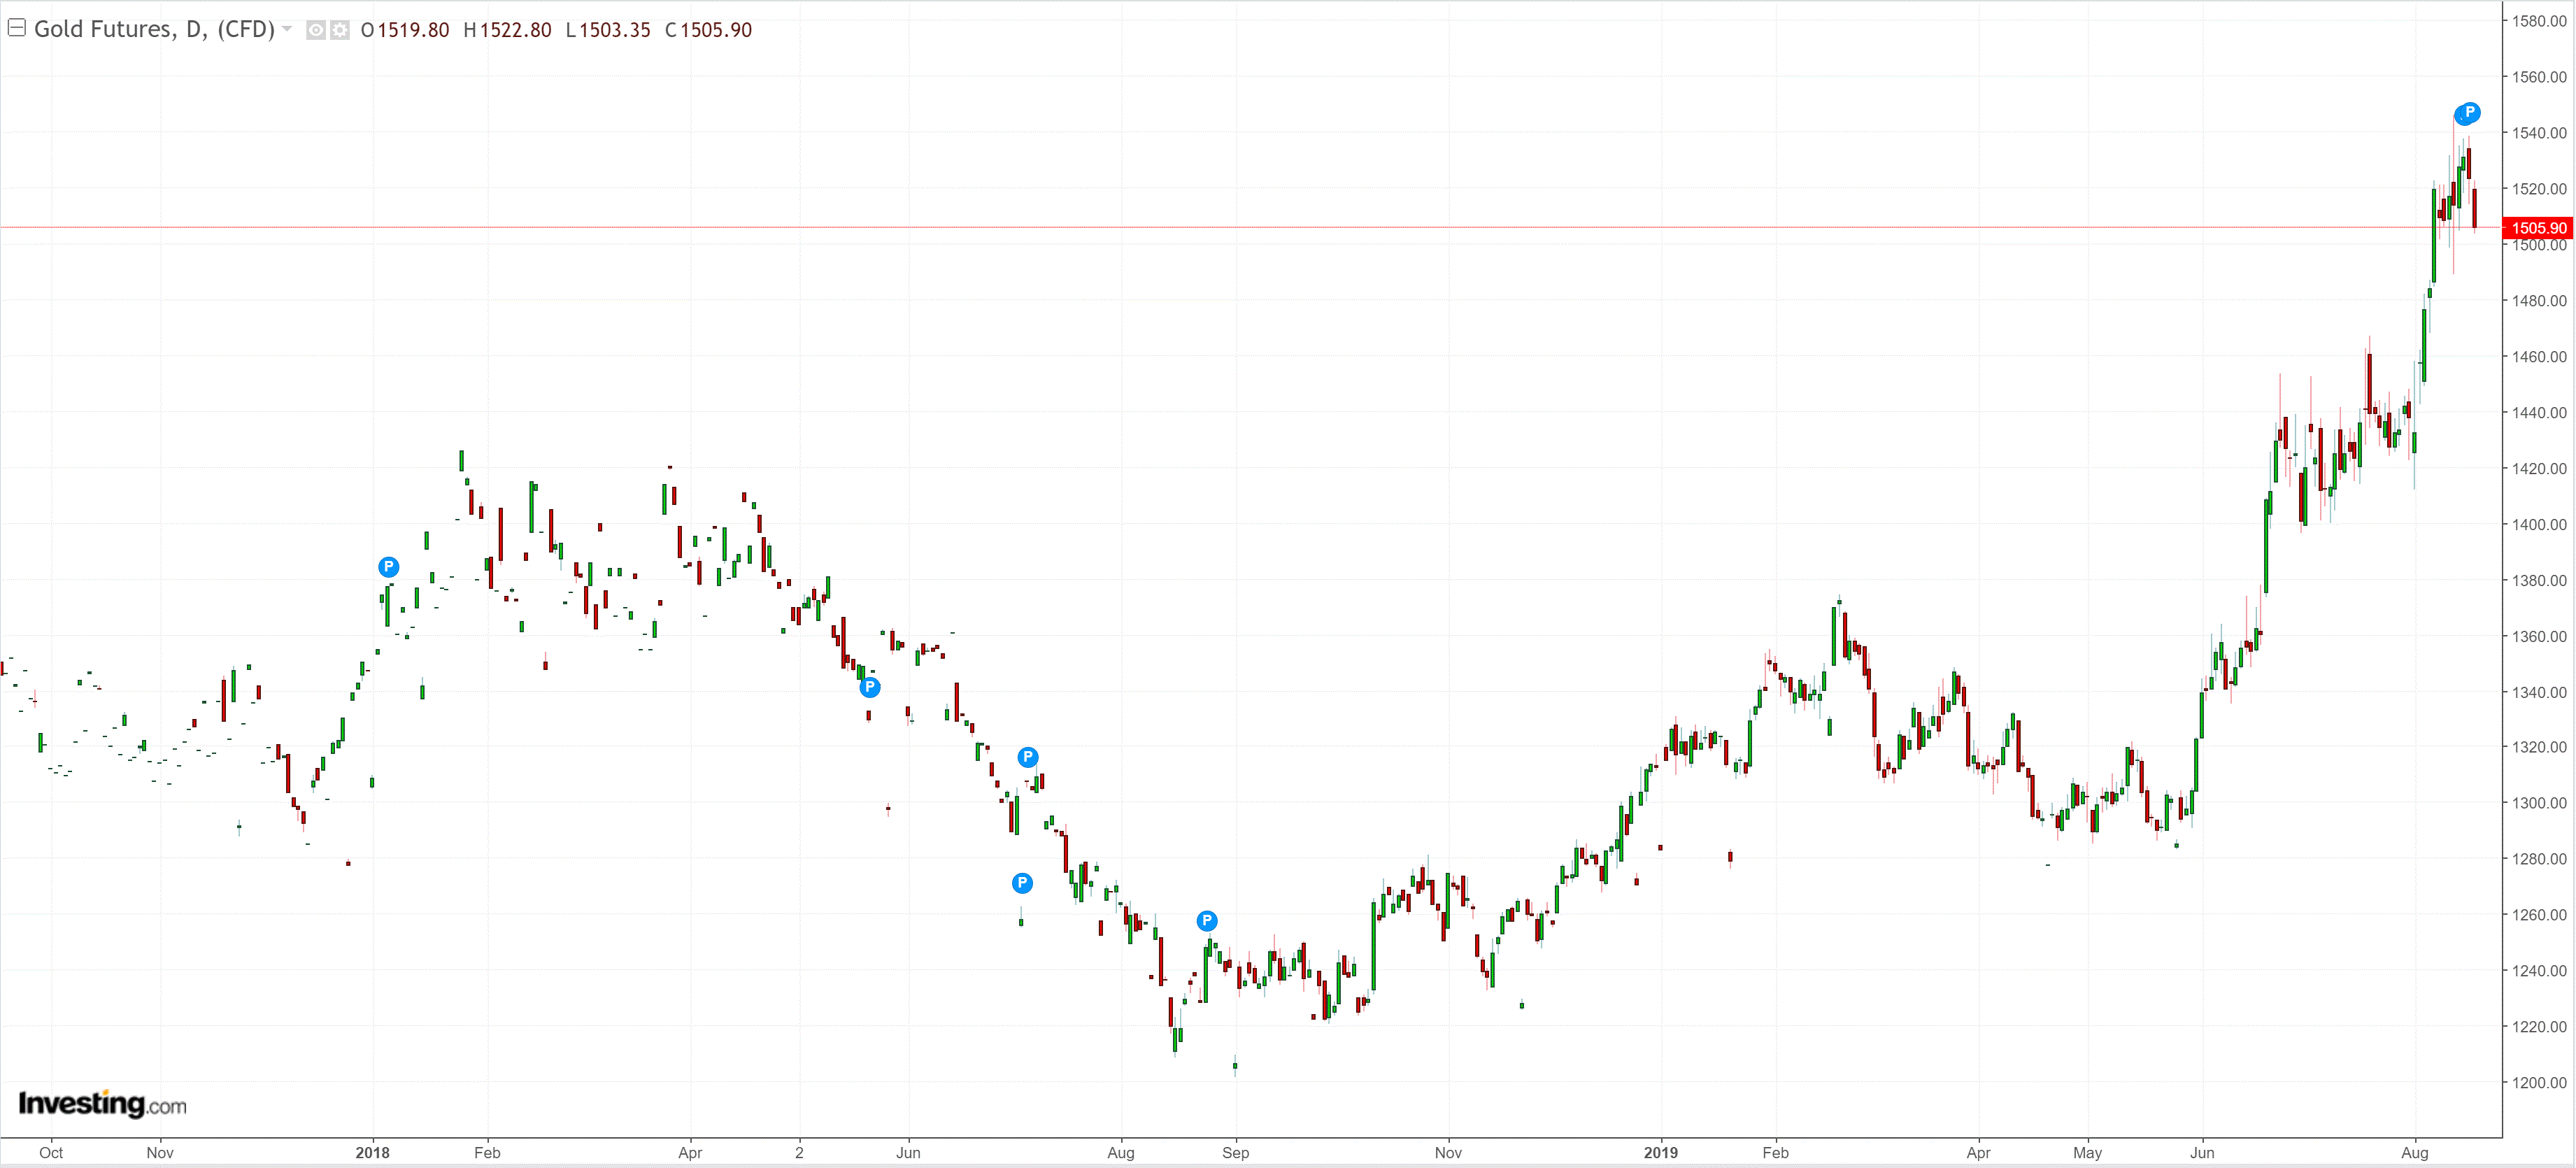This screenshot has width=2576, height=1168.
Task: Click lower P marker in July 2018
Action: click(1022, 883)
